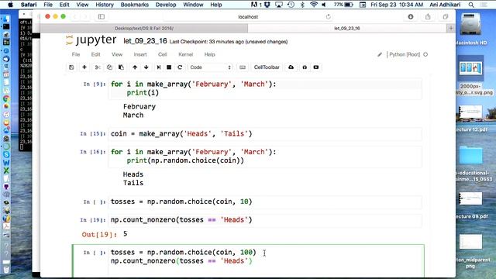This screenshot has height=279, width=496.
Task: Open a new Safari tab with plus button
Action: tap(451, 28)
